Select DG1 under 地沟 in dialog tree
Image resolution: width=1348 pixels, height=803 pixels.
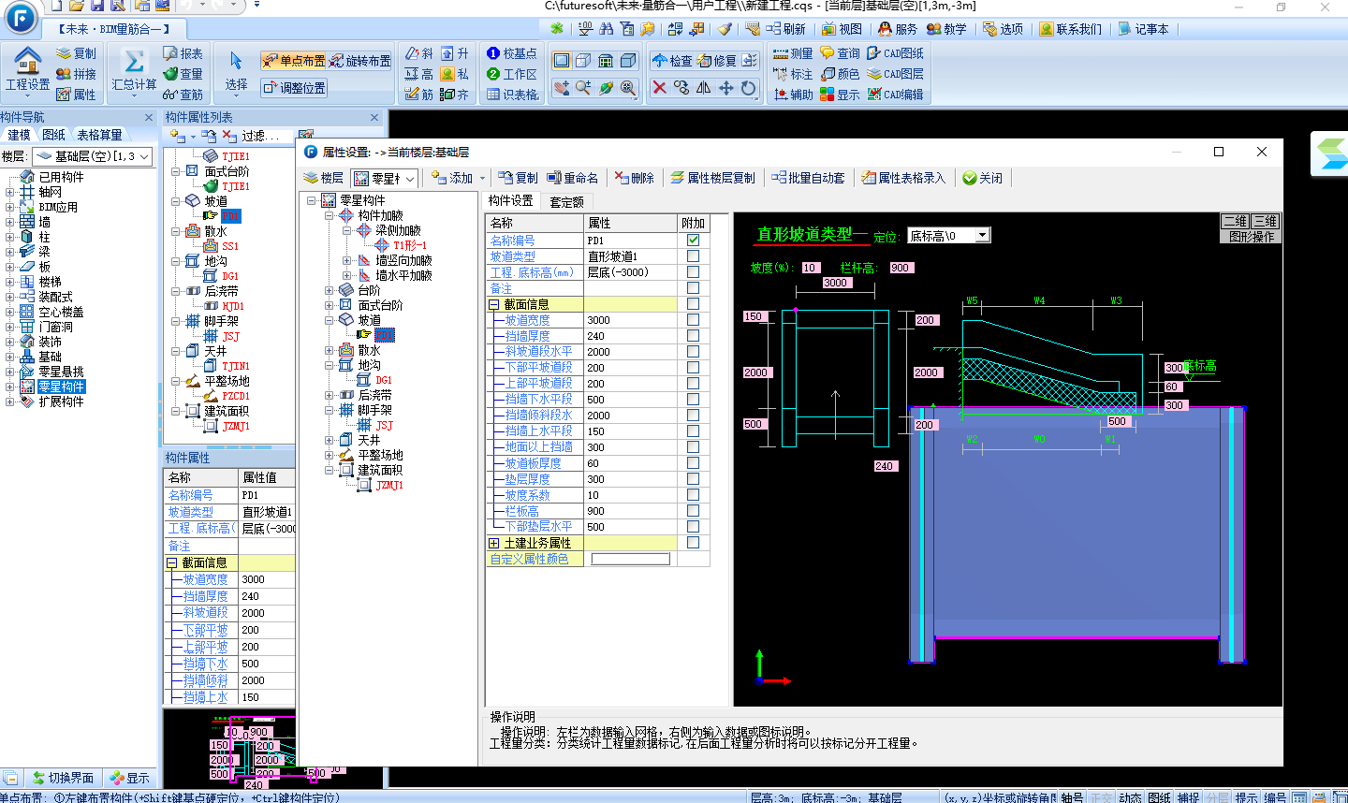coord(384,380)
